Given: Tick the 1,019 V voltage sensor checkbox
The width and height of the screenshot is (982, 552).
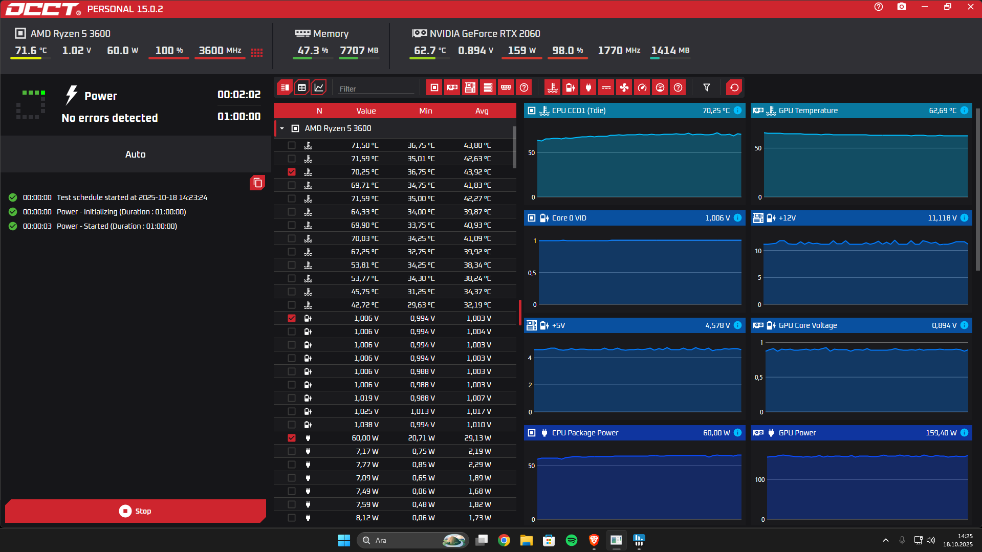Looking at the screenshot, I should pyautogui.click(x=292, y=398).
